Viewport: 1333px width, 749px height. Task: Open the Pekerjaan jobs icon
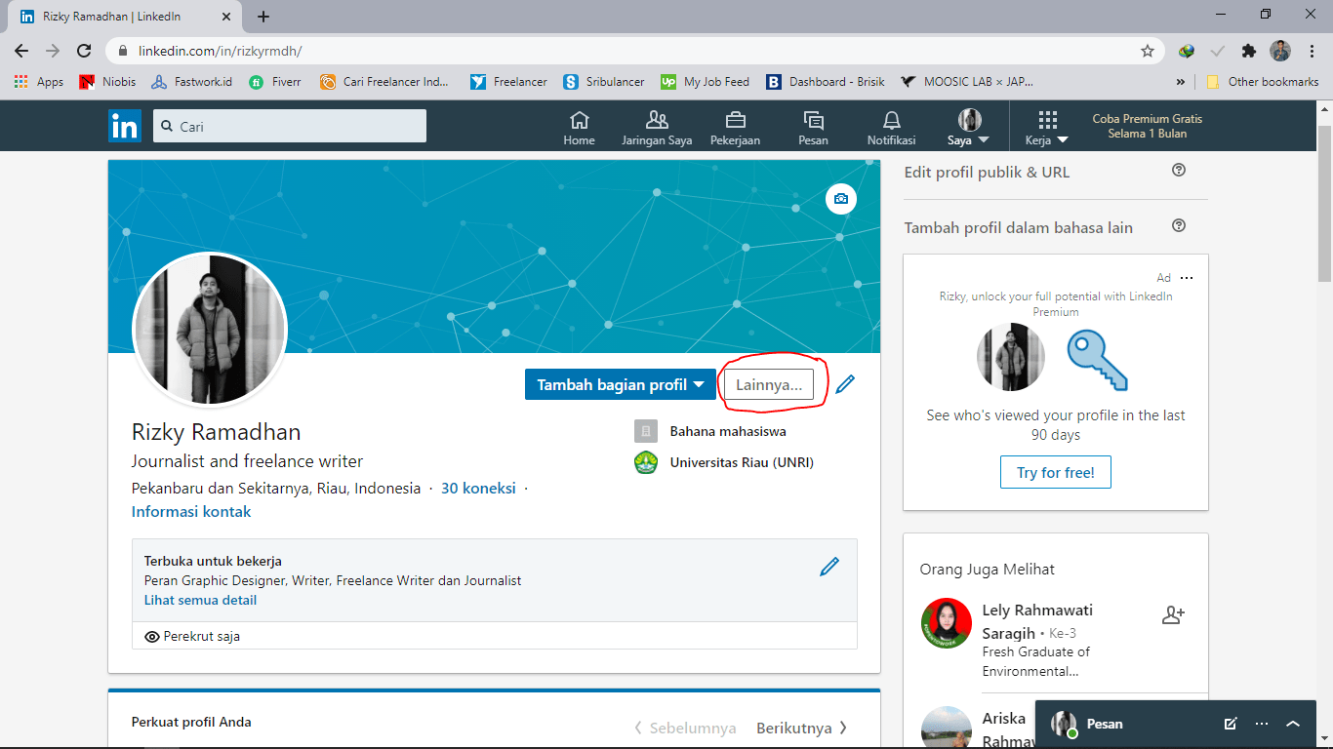point(735,128)
